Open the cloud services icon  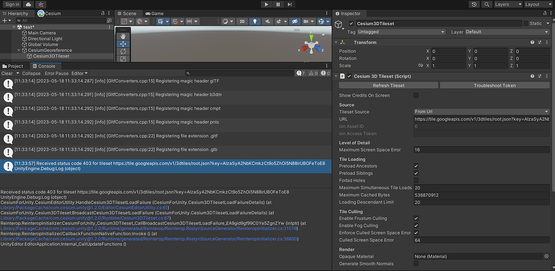pos(28,4)
